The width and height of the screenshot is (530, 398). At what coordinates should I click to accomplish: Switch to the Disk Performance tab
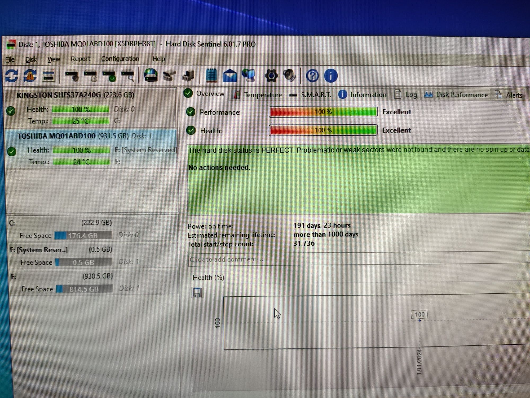point(456,95)
